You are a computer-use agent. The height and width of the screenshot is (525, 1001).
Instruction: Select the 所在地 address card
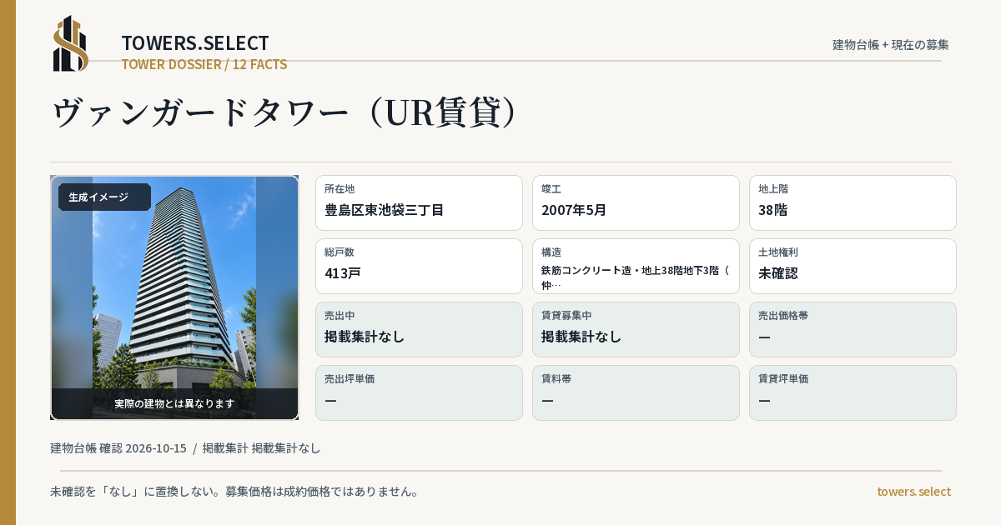pyautogui.click(x=419, y=202)
